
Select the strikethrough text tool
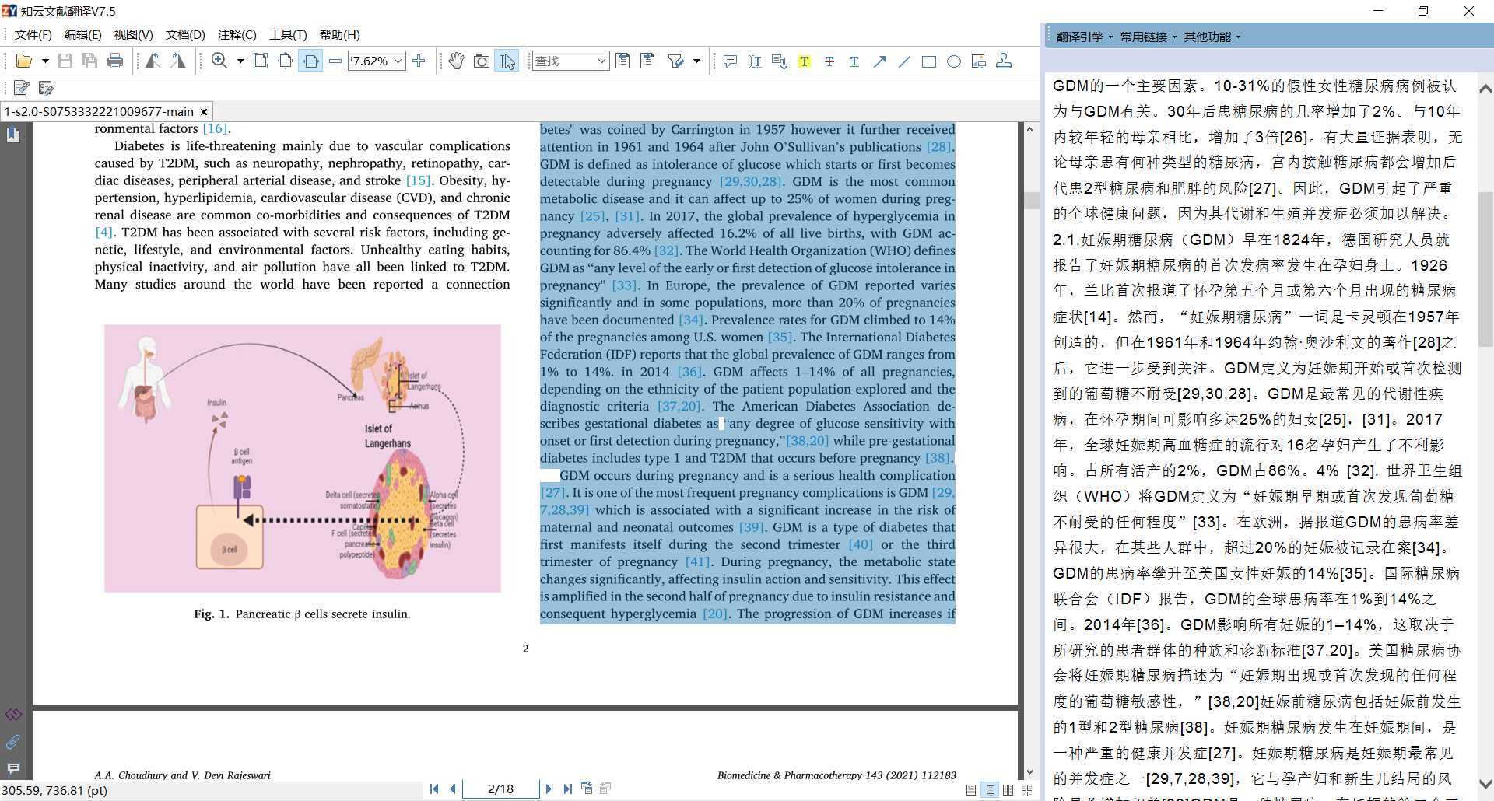(x=829, y=61)
